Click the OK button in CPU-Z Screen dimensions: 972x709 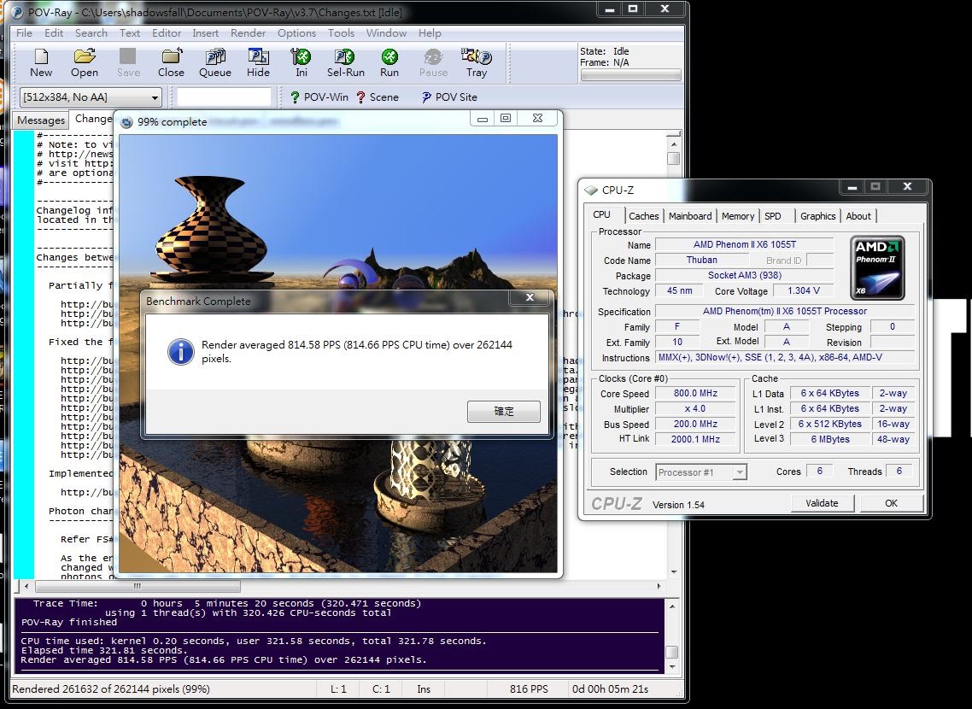click(x=891, y=503)
